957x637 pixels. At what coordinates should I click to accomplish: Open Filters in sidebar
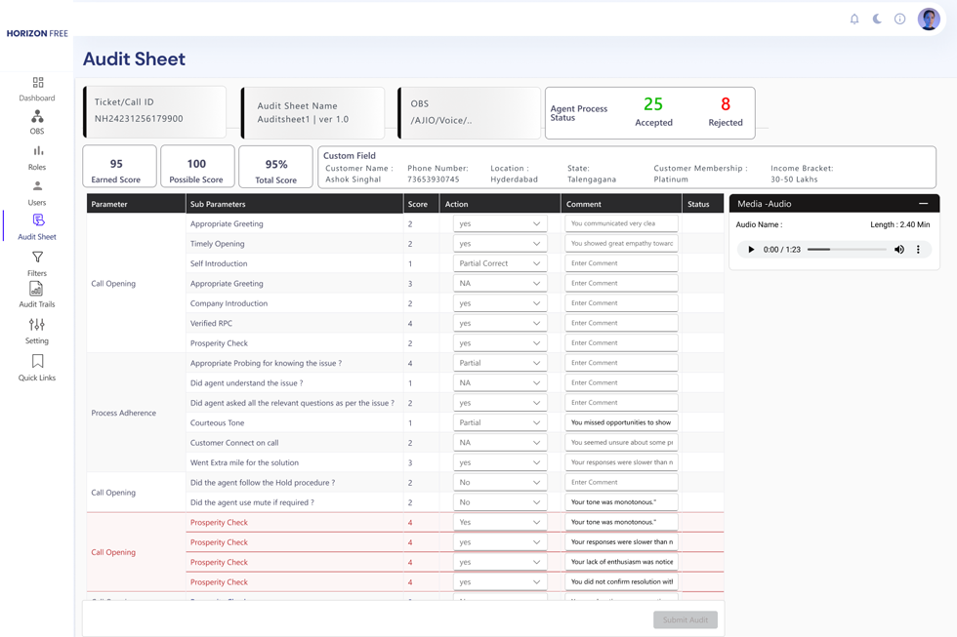click(x=37, y=263)
